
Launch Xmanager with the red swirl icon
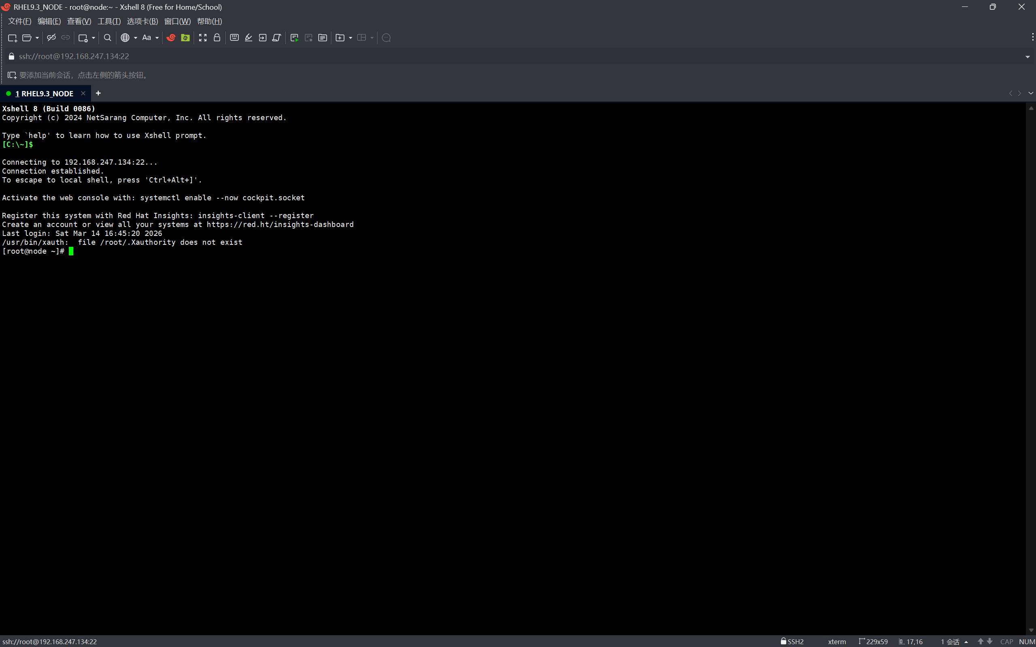(171, 38)
